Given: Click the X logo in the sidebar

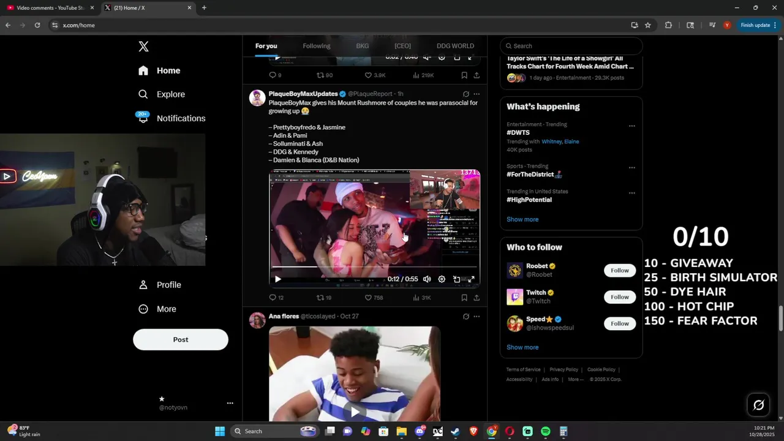Looking at the screenshot, I should [143, 47].
